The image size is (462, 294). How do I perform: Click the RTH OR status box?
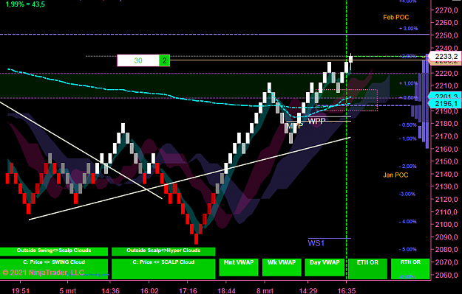pyautogui.click(x=410, y=268)
